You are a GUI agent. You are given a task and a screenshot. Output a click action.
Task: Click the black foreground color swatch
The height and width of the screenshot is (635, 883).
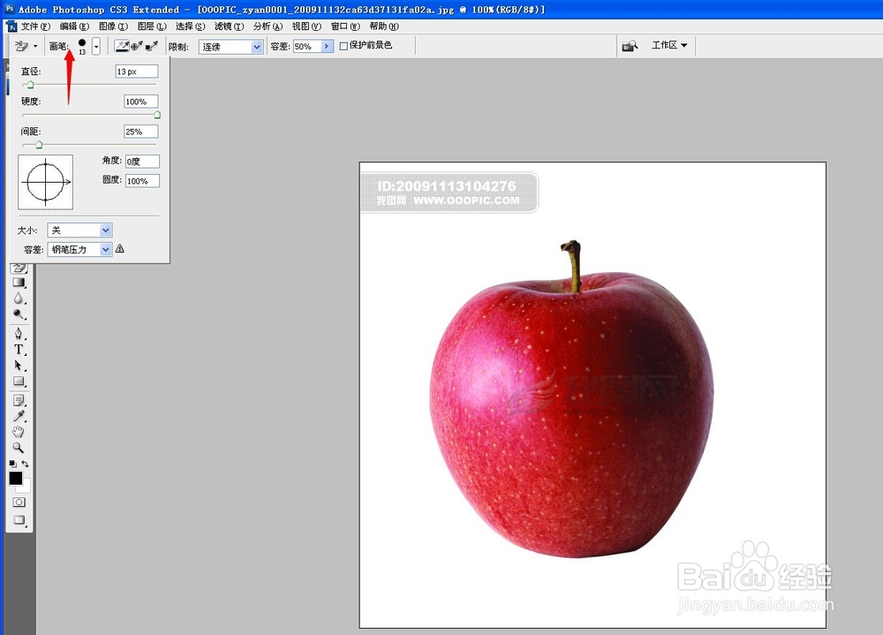pyautogui.click(x=16, y=479)
